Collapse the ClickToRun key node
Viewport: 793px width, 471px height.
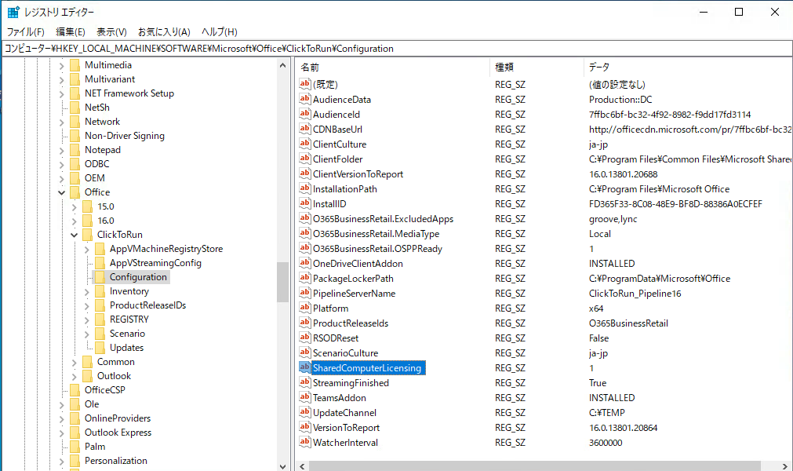point(75,235)
